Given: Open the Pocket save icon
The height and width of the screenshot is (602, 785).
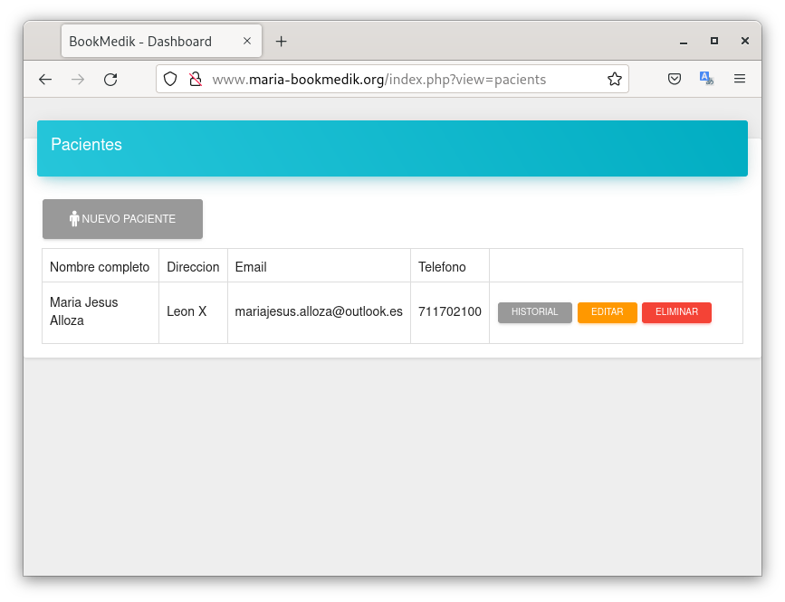Looking at the screenshot, I should [675, 80].
